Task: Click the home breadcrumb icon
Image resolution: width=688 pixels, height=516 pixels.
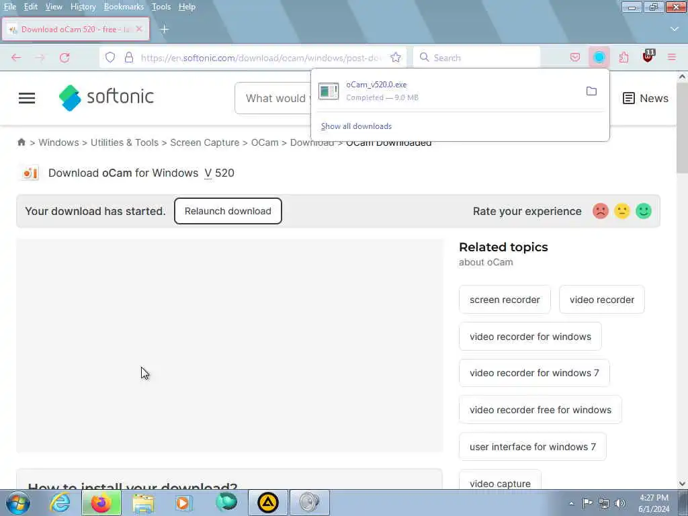Action: tap(21, 142)
